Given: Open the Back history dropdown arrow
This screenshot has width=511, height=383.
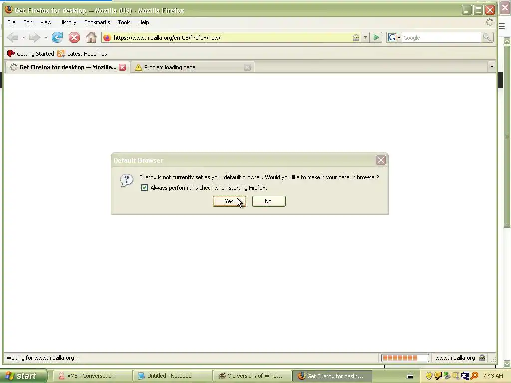Looking at the screenshot, I should click(x=23, y=38).
